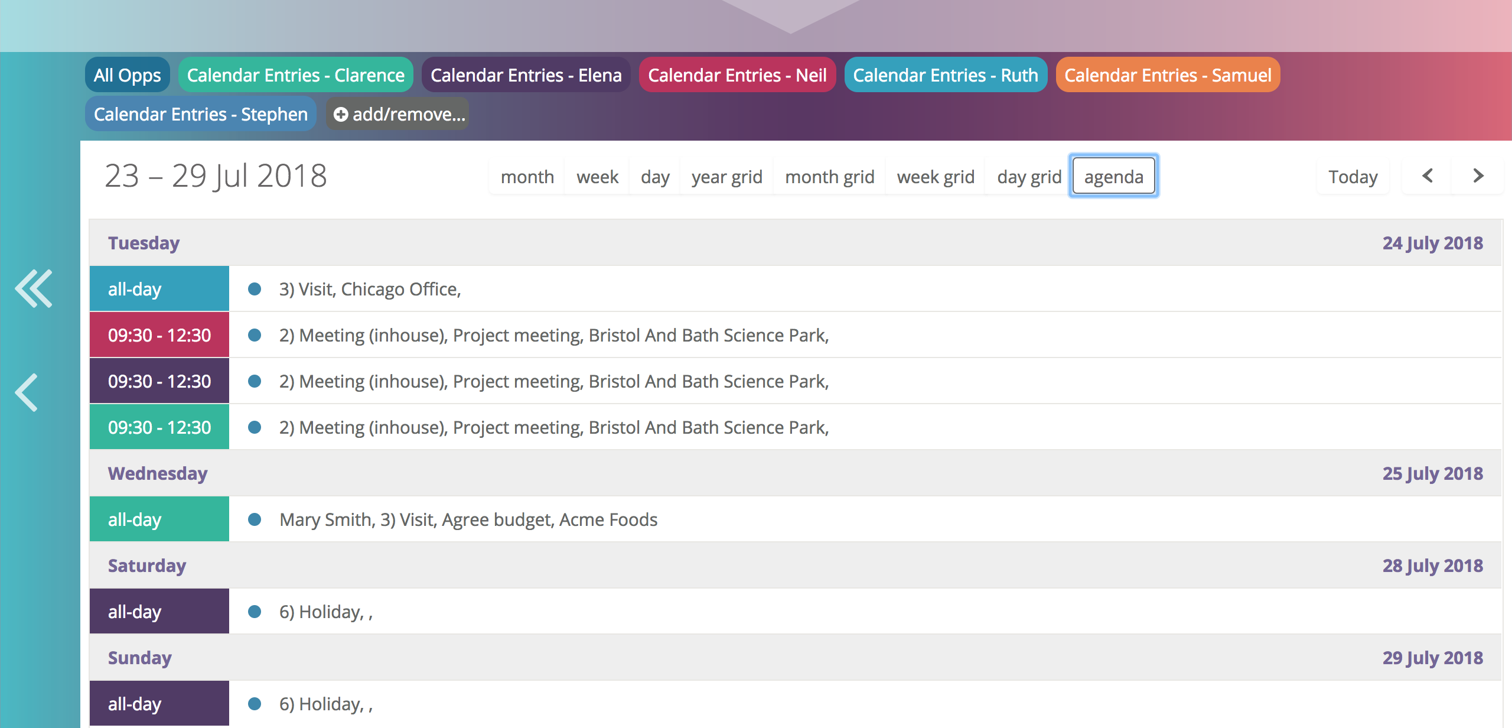Screen dimensions: 1512x728
Task: Jump to today's date with the Today button
Action: [1353, 175]
